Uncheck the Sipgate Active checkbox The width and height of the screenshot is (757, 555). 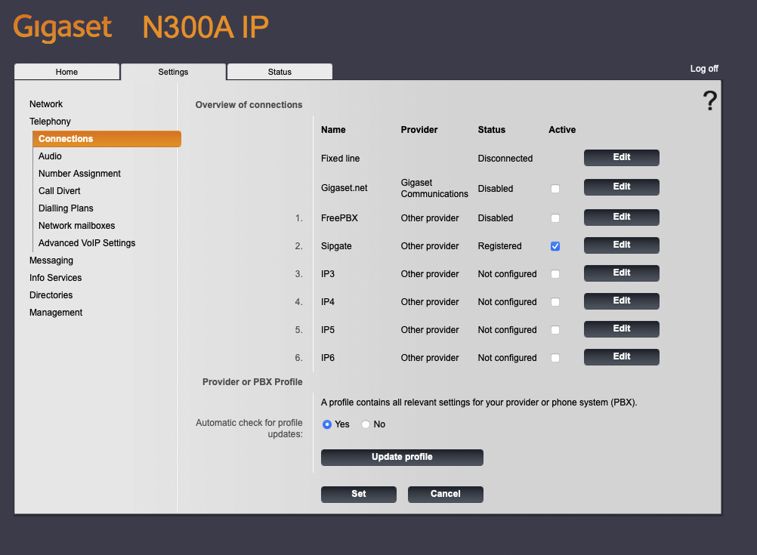point(555,246)
